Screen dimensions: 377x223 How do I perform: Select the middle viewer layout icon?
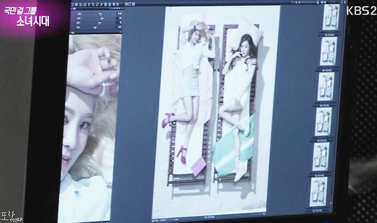130,4
